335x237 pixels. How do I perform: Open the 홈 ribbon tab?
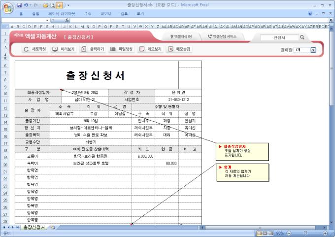tap(21, 13)
